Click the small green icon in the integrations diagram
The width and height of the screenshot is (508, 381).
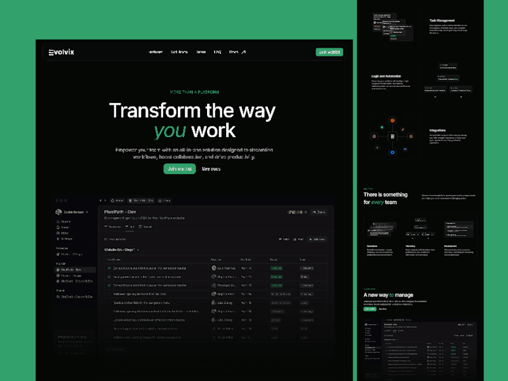382,128
